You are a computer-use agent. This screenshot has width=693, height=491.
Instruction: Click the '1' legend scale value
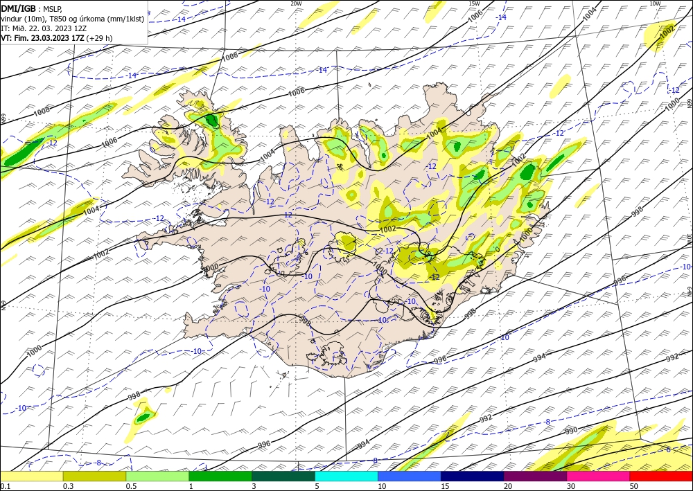pyautogui.click(x=191, y=486)
